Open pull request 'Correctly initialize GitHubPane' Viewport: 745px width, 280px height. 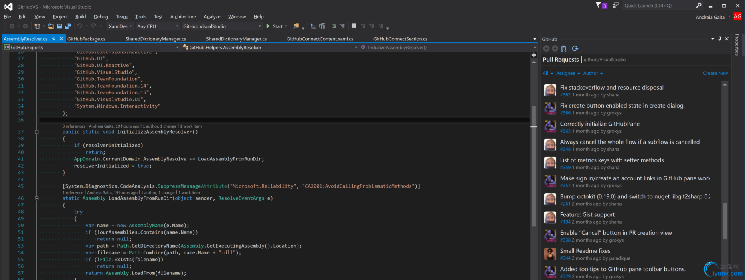coord(600,124)
